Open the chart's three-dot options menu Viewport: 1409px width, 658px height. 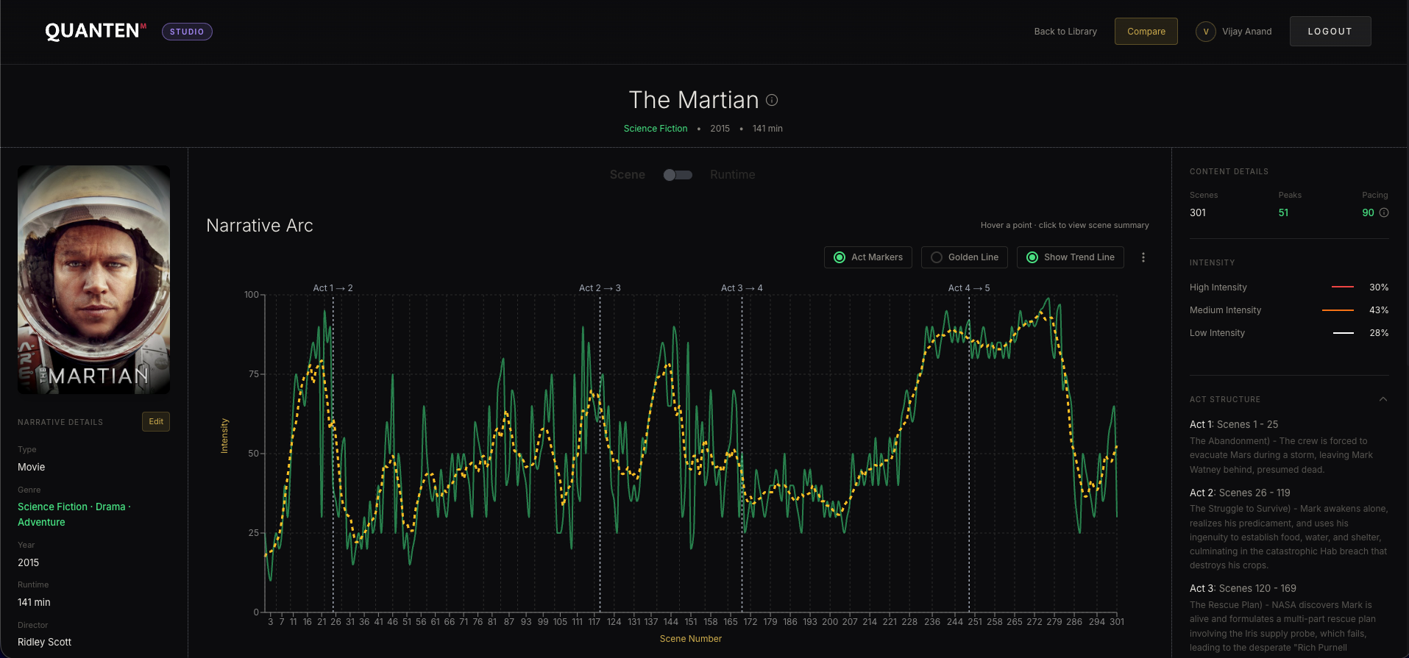[1143, 257]
